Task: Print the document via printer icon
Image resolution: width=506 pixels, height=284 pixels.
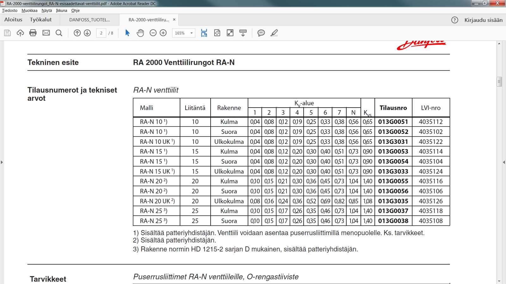Action: 33,33
